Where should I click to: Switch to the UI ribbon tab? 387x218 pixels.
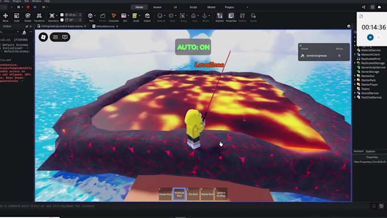pyautogui.click(x=175, y=7)
